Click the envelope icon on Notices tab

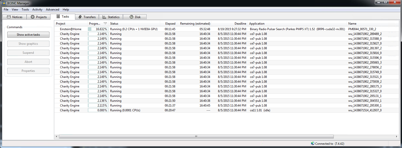pos(9,17)
